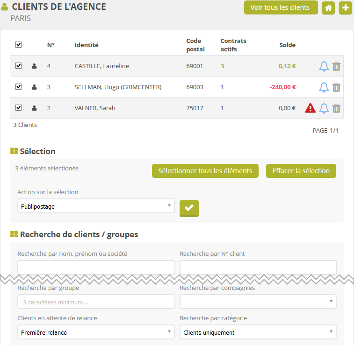The image size is (354, 352).
Task: Expand the Première relance dropdown
Action: click(96, 332)
